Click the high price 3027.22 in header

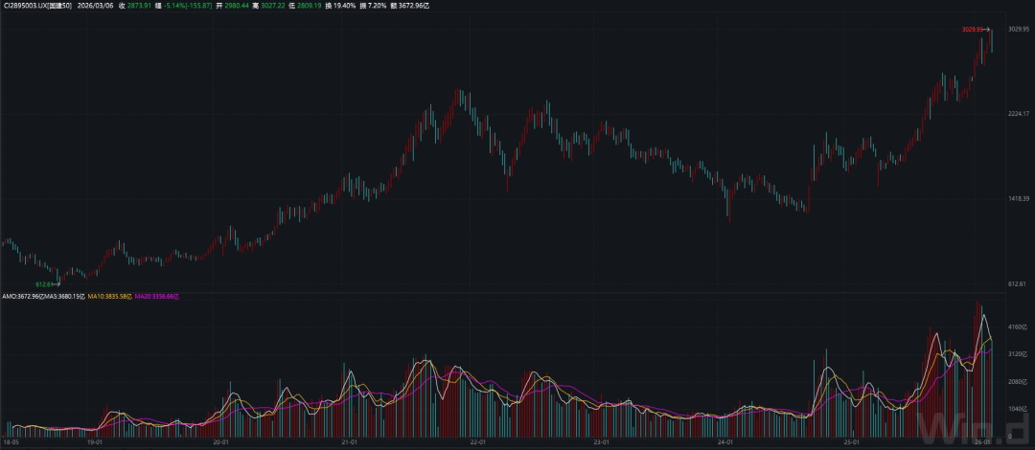[x=272, y=5]
